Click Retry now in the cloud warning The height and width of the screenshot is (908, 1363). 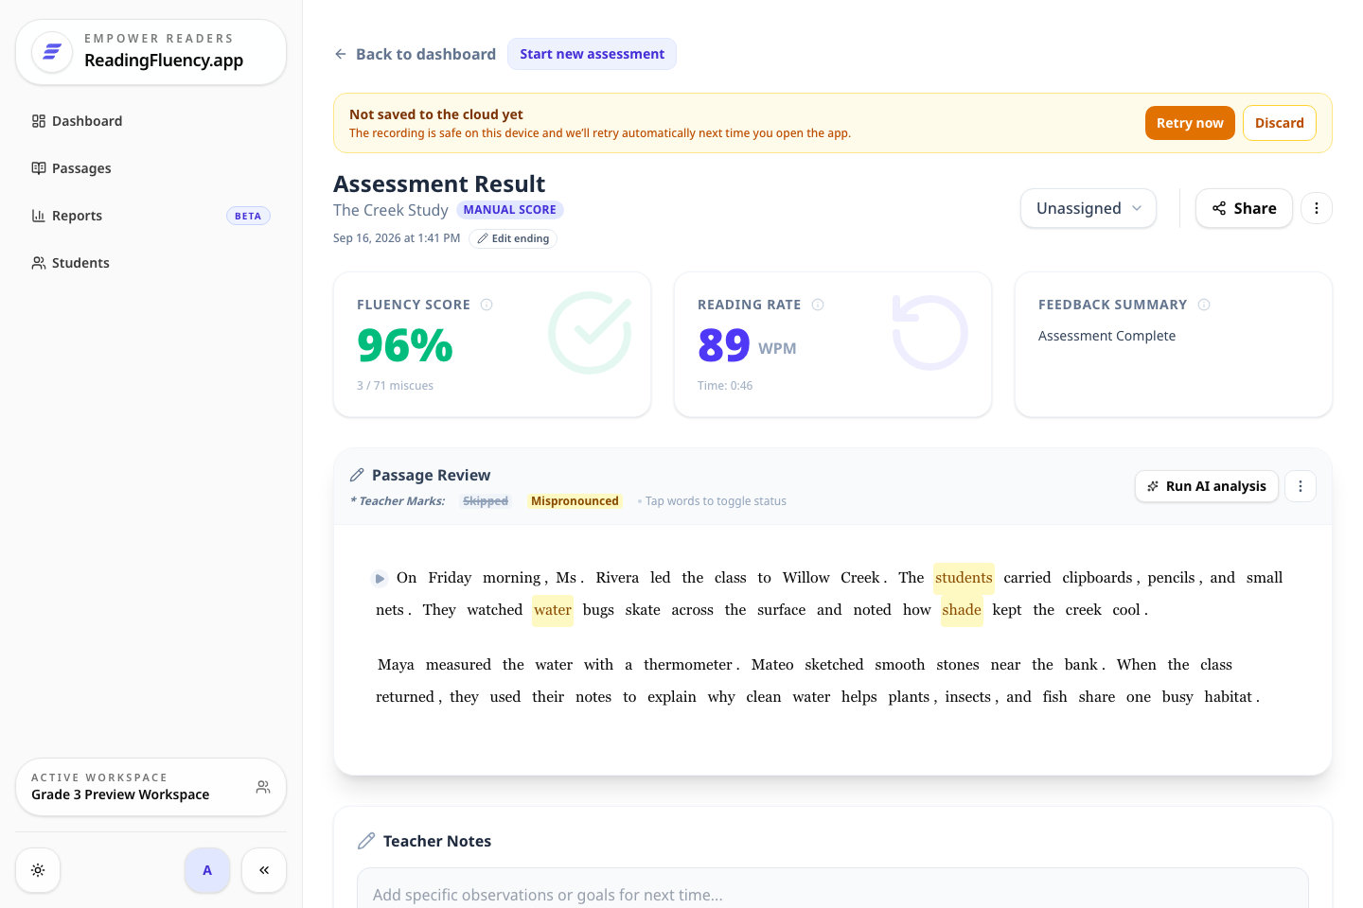pos(1190,123)
